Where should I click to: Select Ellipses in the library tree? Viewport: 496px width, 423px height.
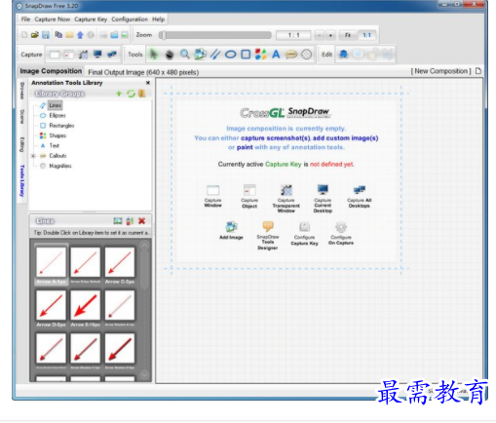point(57,115)
